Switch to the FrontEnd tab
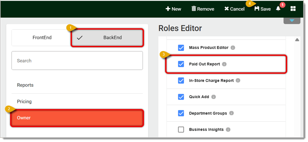This screenshot has height=142, width=308. [42, 38]
